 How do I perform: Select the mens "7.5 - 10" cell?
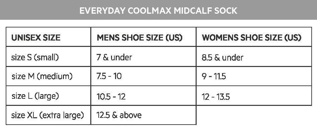click(x=109, y=76)
